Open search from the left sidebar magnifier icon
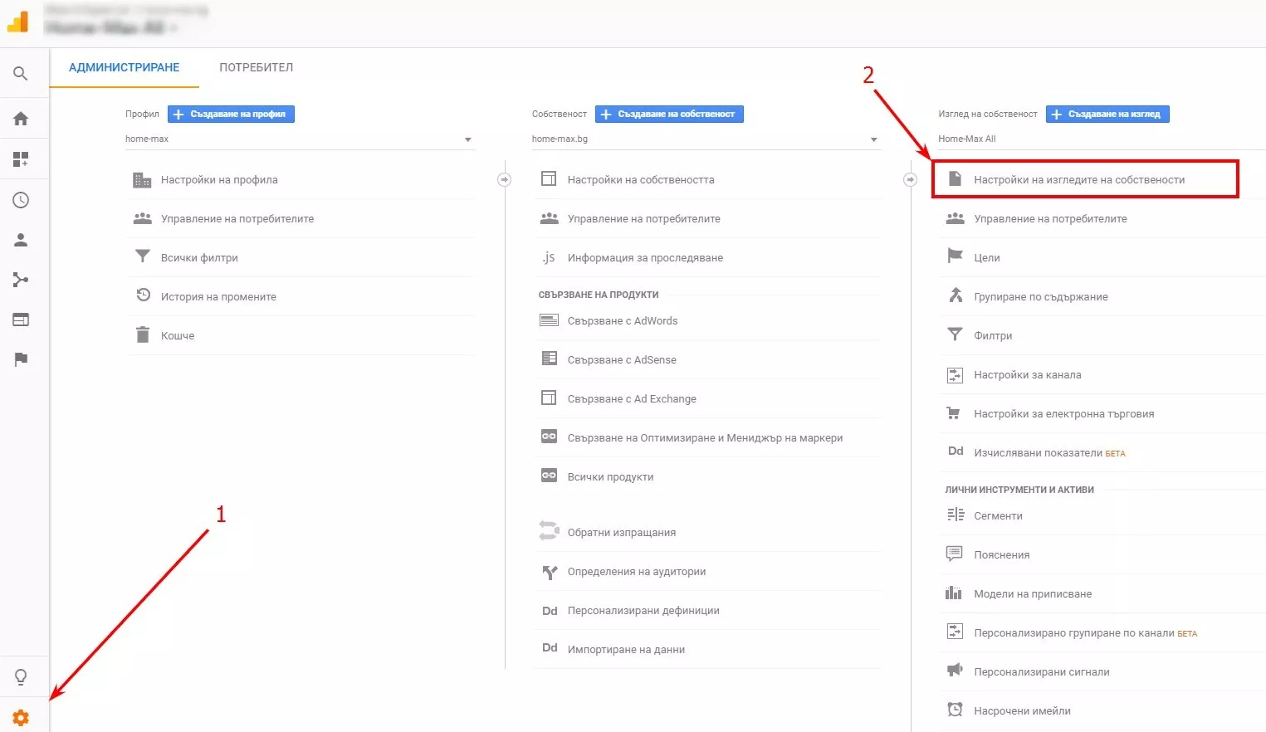 [x=21, y=74]
